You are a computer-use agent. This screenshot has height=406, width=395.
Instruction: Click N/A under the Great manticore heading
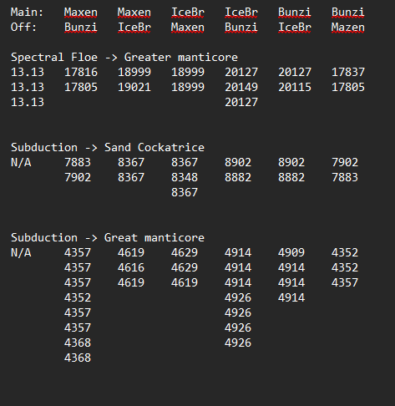[x=21, y=253]
